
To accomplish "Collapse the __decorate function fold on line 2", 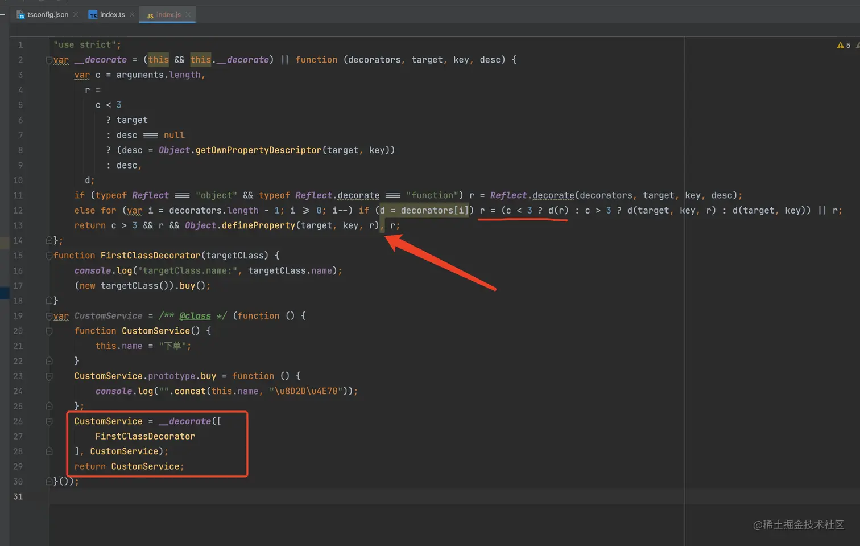I will tap(49, 60).
